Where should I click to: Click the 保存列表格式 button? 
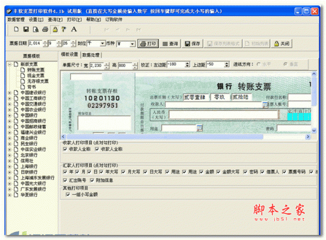223,44
